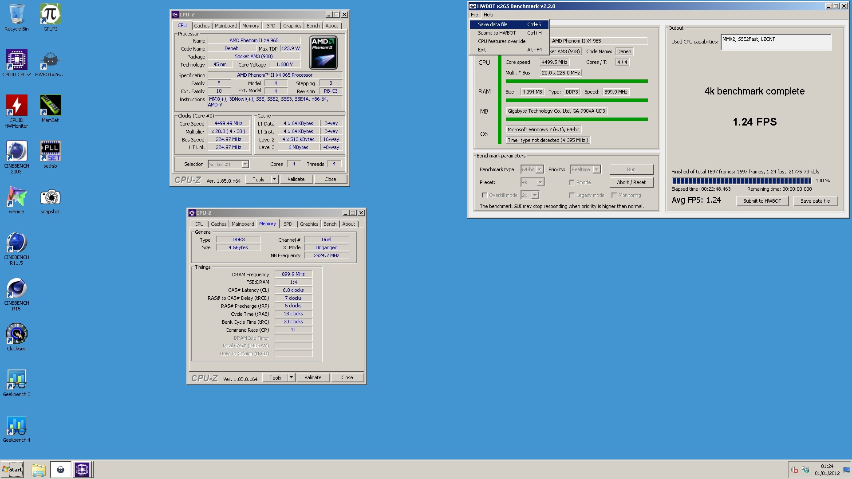Choose Submit to HWBOT menu entry
Screen dimensions: 852x479
pyautogui.click(x=509, y=33)
